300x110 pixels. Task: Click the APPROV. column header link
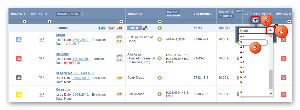coord(282,14)
